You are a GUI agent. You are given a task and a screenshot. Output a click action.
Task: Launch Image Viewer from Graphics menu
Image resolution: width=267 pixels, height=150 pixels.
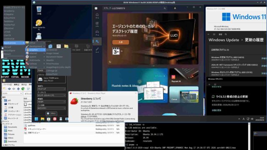click(x=58, y=53)
